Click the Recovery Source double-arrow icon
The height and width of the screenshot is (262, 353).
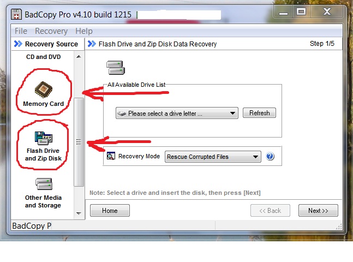click(18, 44)
